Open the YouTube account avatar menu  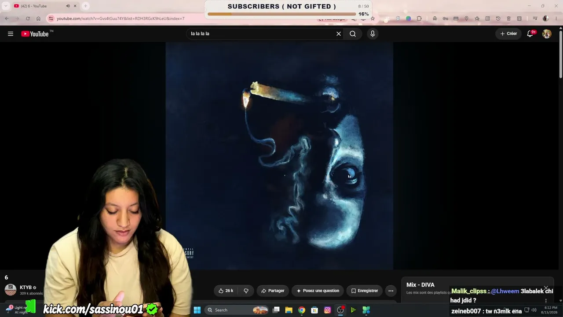coord(547,34)
